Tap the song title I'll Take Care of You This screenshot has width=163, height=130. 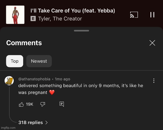pos(73,11)
